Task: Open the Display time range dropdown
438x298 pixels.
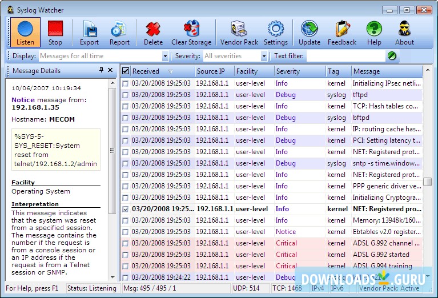Action: 165,56
